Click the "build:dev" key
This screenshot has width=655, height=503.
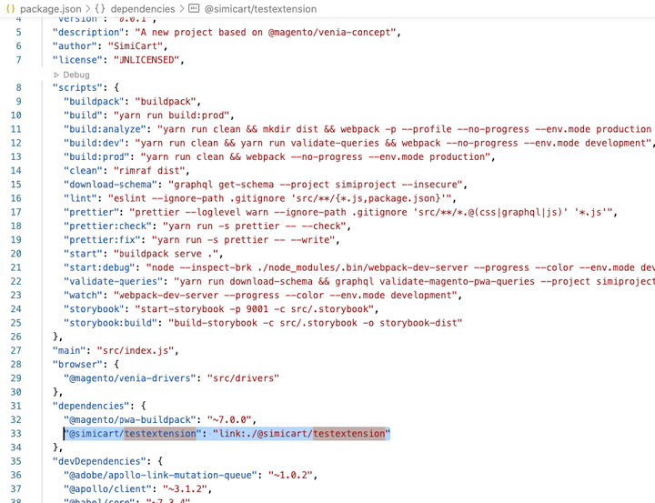click(x=94, y=143)
